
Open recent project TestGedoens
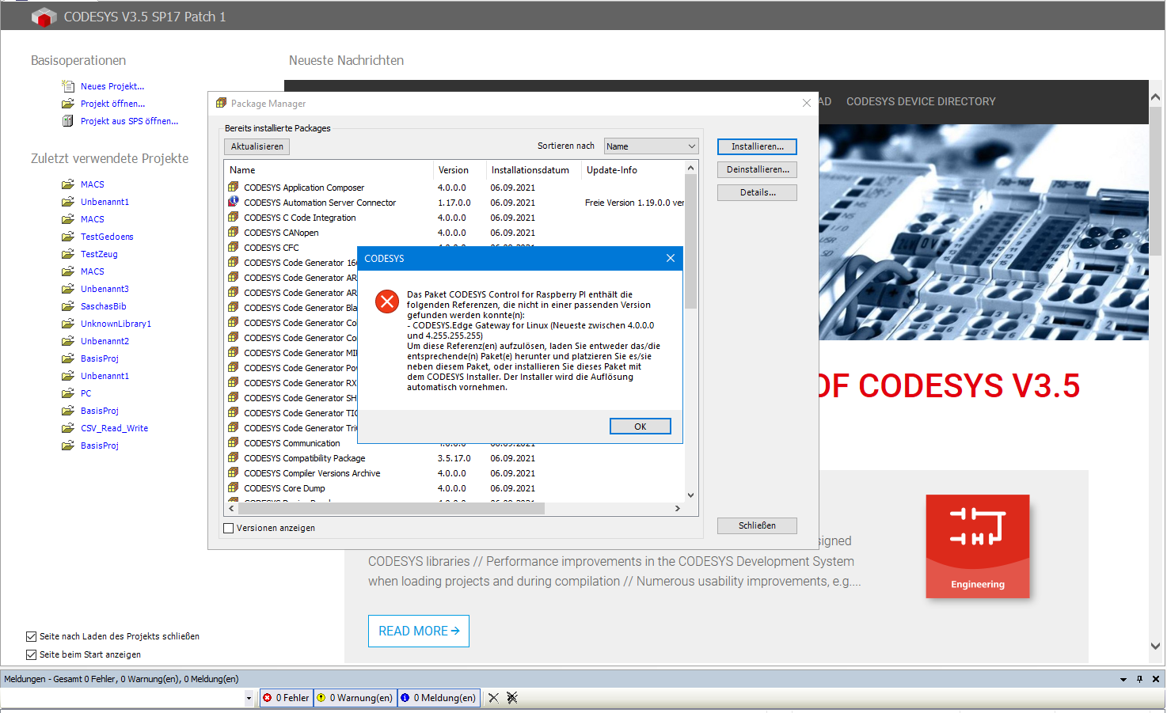click(107, 237)
